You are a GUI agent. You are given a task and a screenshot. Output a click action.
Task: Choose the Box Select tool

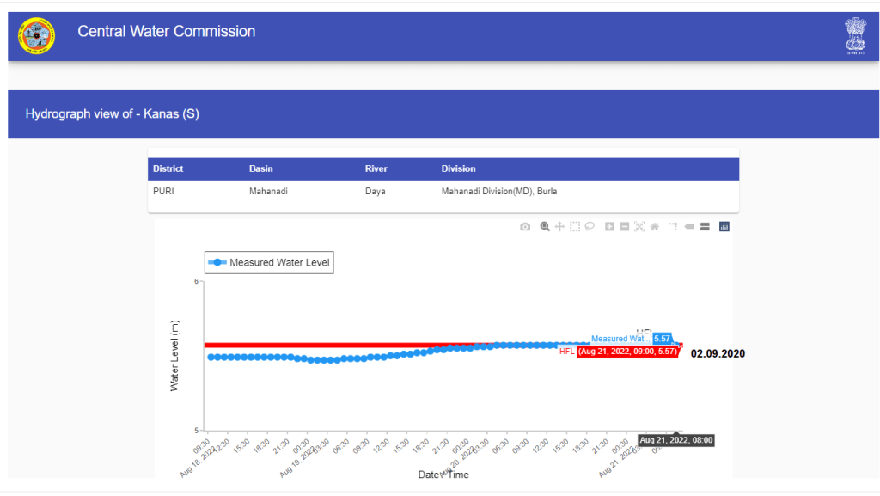point(575,227)
